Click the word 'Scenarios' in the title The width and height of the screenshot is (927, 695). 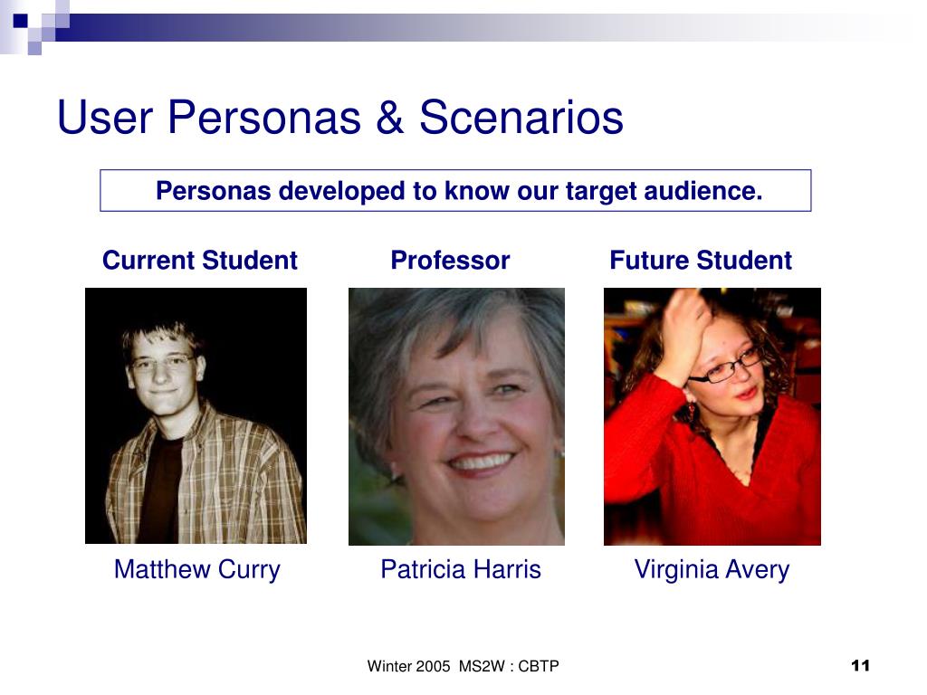pos(521,117)
